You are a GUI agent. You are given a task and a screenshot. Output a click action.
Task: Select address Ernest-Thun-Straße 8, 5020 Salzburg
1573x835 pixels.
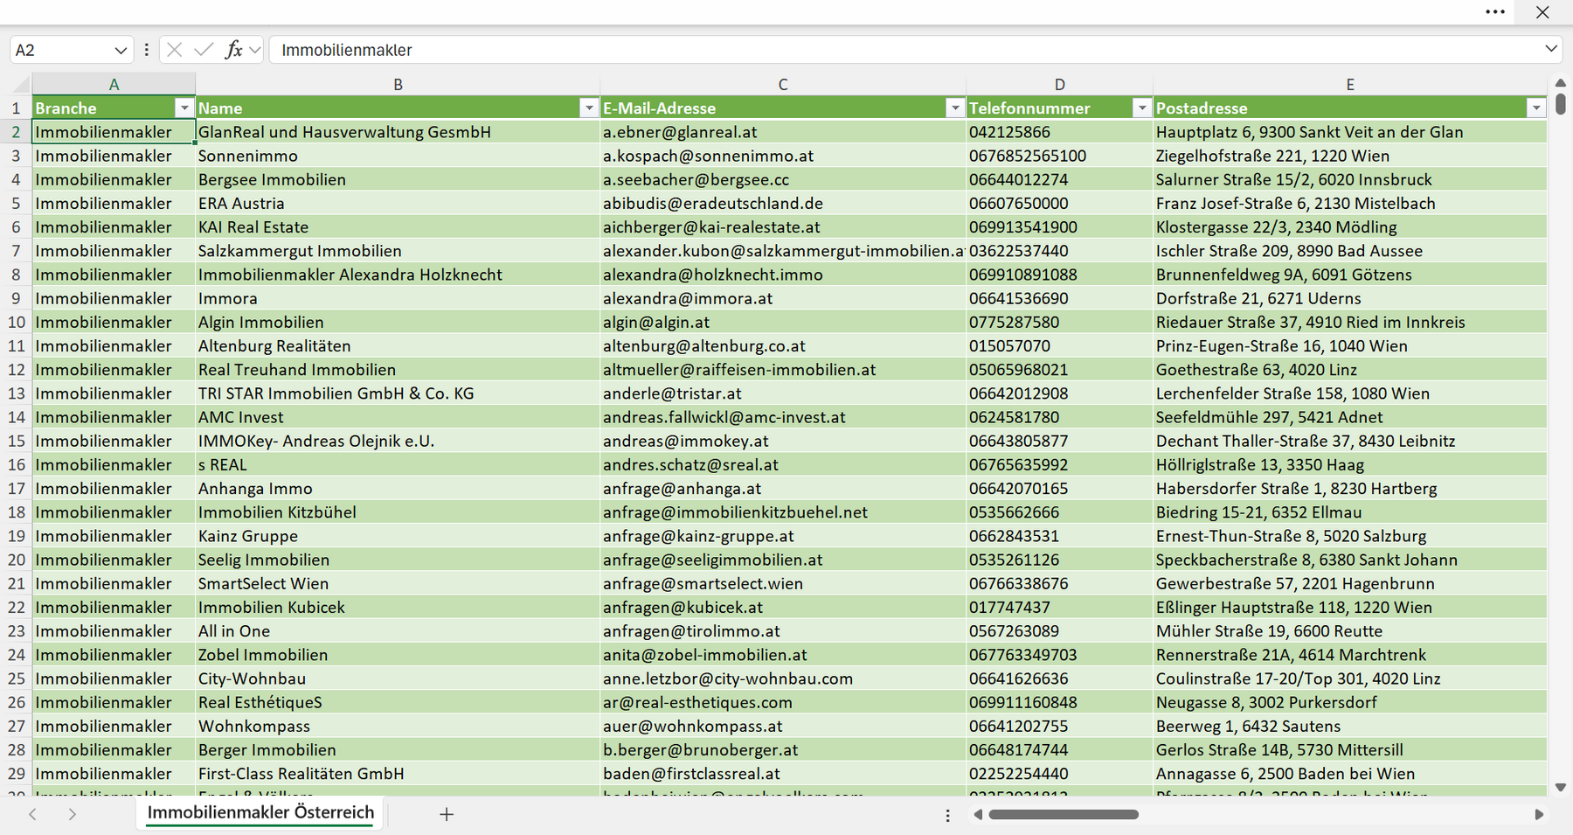tap(1350, 536)
